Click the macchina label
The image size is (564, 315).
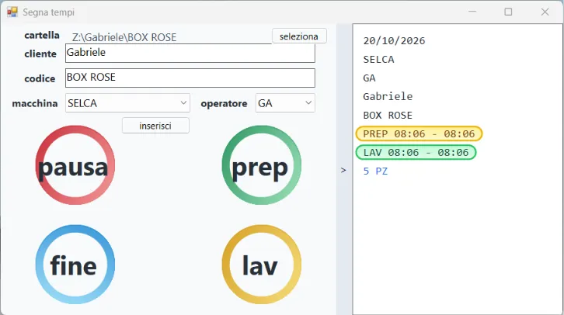[35, 103]
